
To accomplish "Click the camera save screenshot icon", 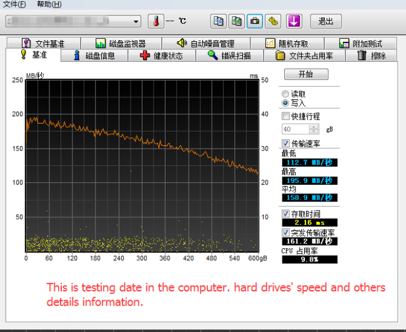I will pyautogui.click(x=255, y=21).
